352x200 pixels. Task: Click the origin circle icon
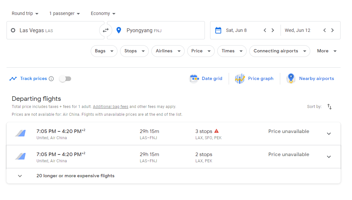pos(13,30)
